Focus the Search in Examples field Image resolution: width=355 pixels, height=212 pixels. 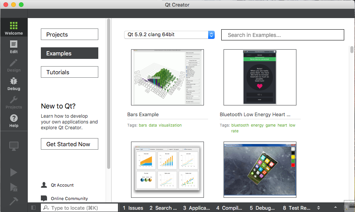click(x=283, y=35)
